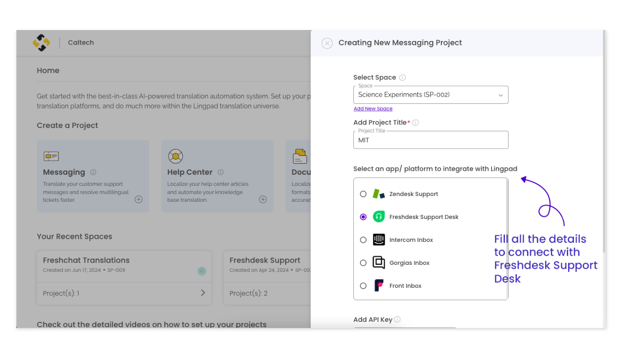The image size is (623, 358).
Task: Click the Help Center info icon
Action: (220, 172)
